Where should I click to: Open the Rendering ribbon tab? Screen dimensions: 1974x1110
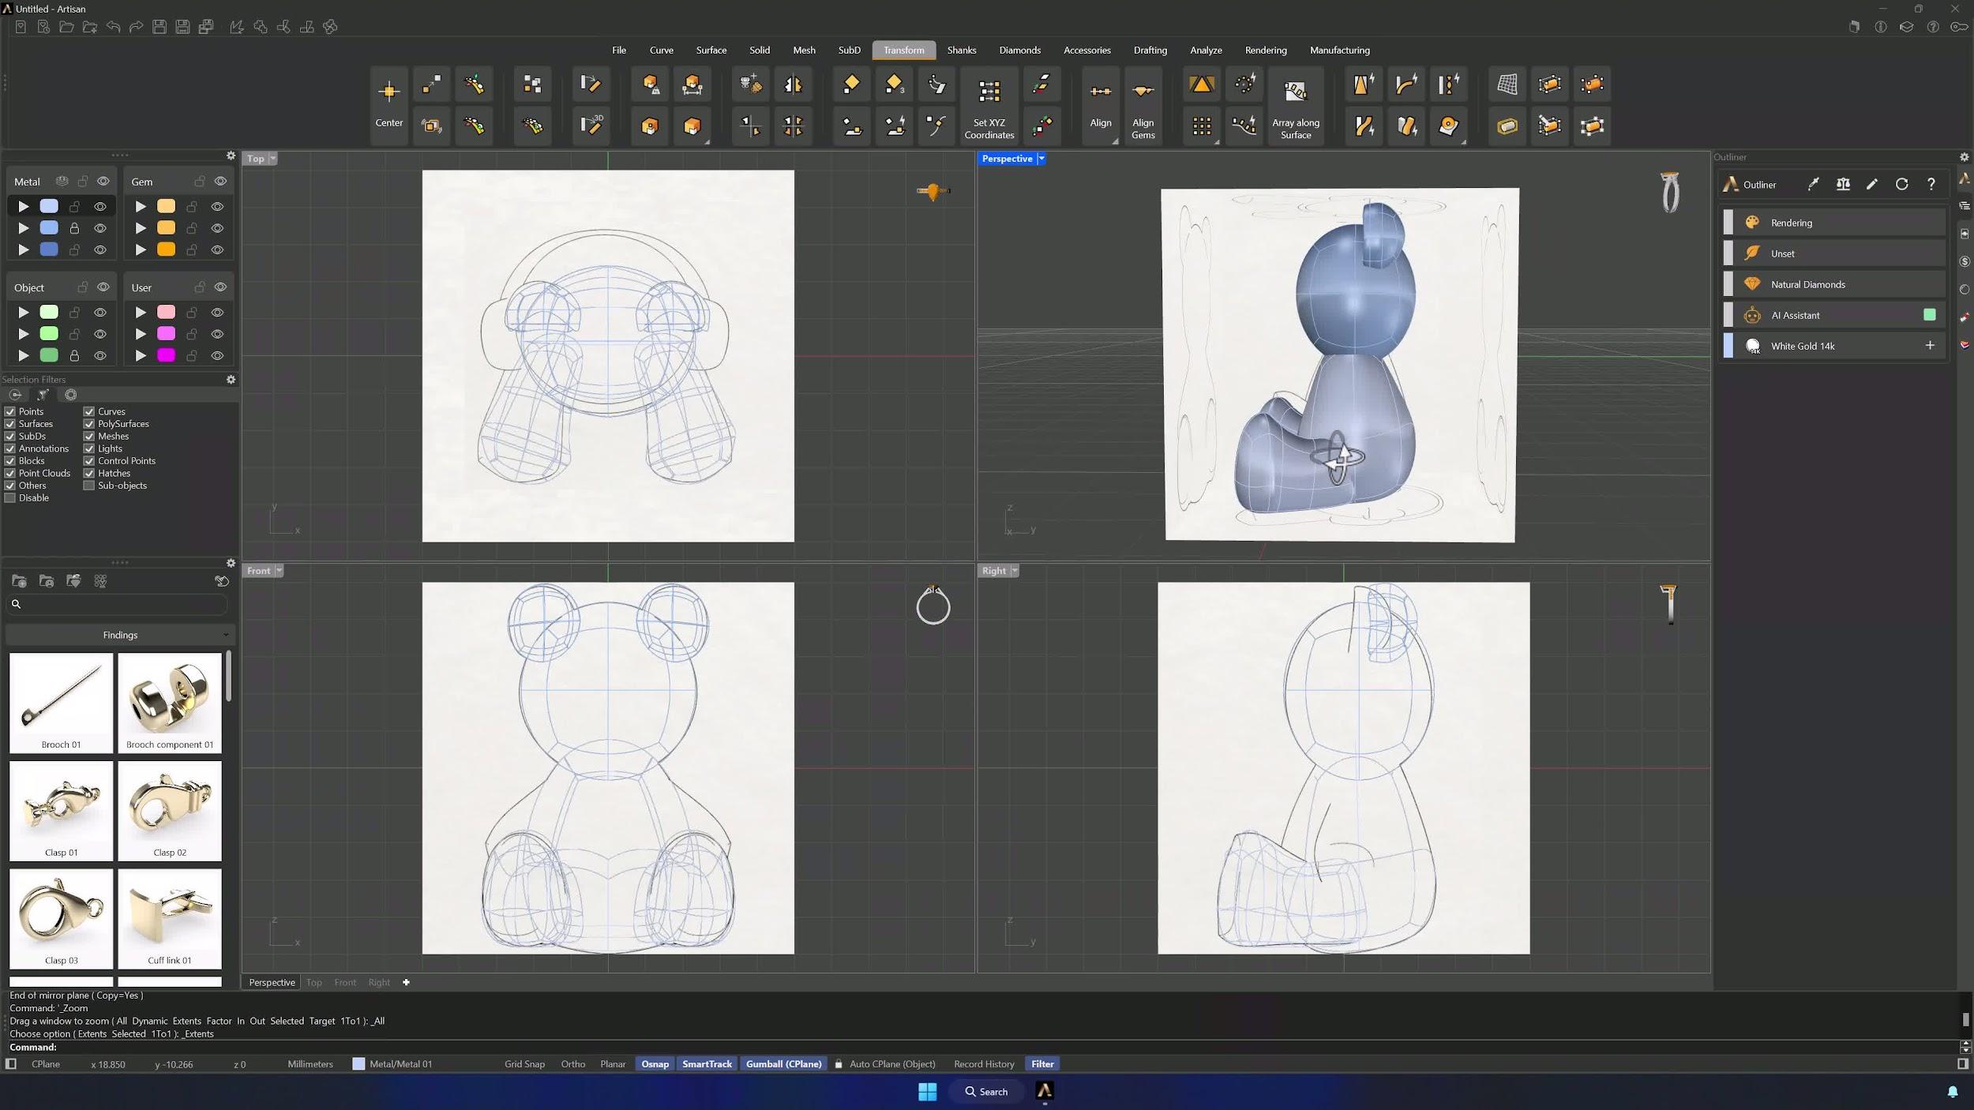(1266, 50)
